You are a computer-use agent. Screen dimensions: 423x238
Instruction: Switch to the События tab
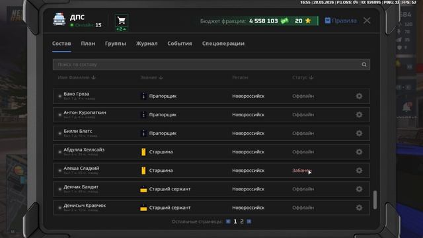pyautogui.click(x=180, y=44)
